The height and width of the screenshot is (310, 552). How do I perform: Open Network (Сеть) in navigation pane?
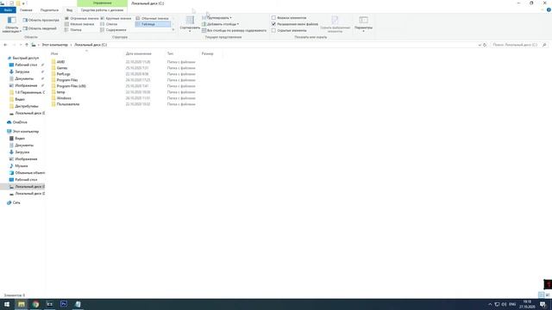(16, 203)
